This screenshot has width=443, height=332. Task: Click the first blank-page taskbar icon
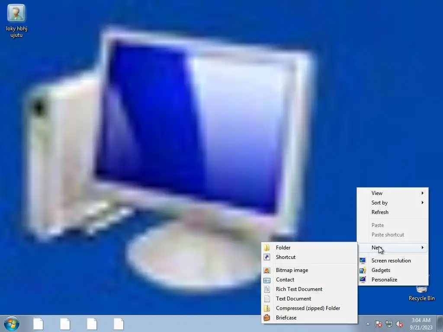(x=38, y=324)
